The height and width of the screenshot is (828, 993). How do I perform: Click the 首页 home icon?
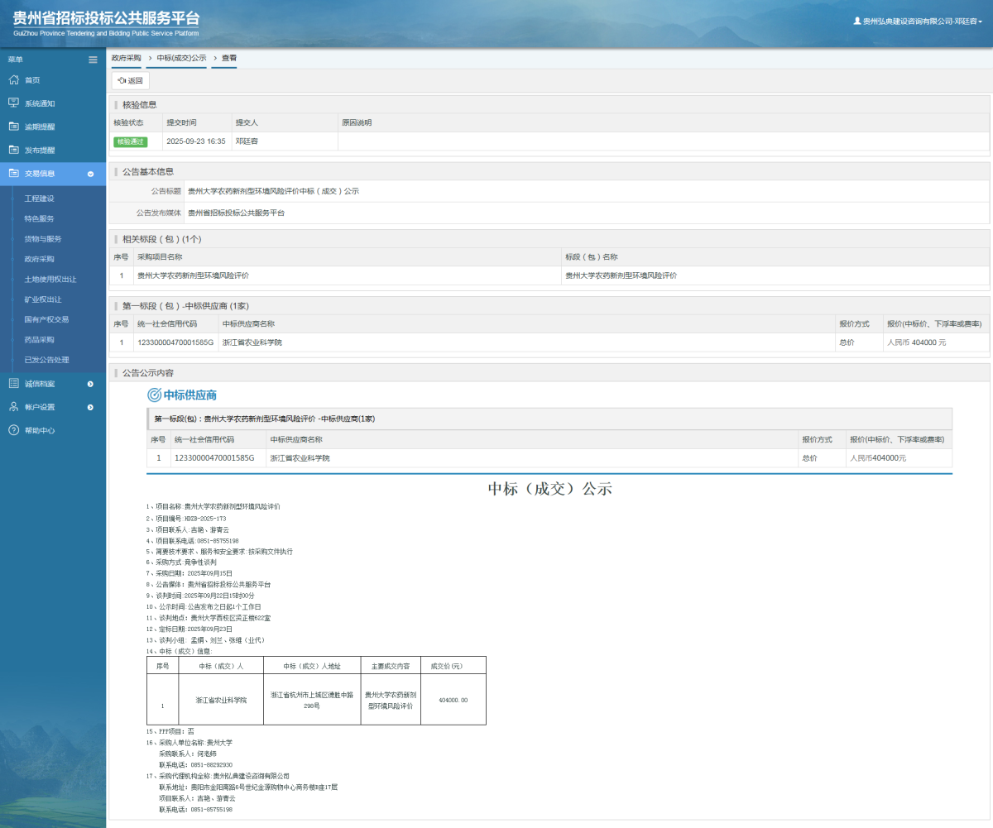(13, 80)
